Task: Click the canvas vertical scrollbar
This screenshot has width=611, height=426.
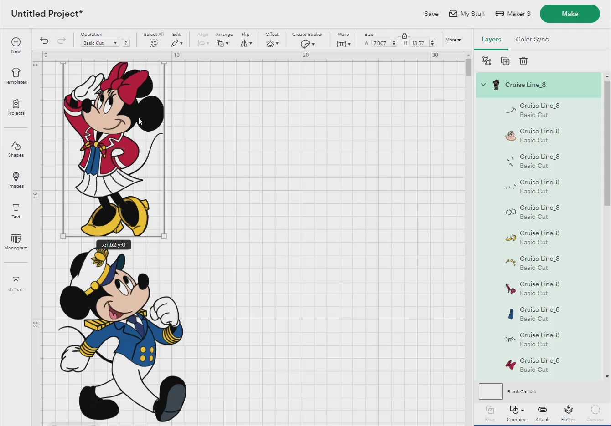Action: coord(468,68)
